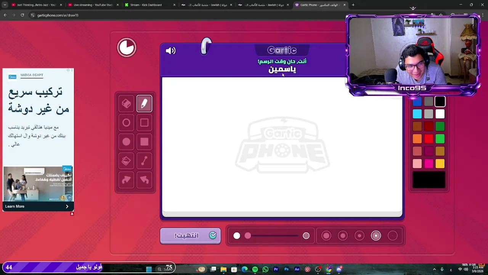Screen dimensions: 488x275
Task: Pick the bright red color swatch
Action: click(429, 139)
